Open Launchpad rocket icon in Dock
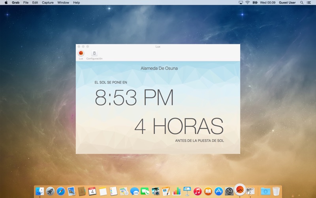This screenshot has width=316, height=198. tap(50, 191)
